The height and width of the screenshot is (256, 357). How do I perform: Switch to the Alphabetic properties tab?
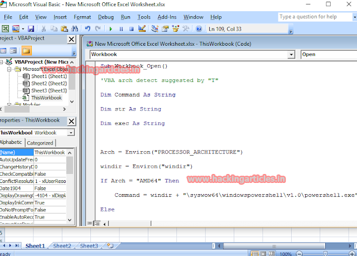pyautogui.click(x=11, y=142)
